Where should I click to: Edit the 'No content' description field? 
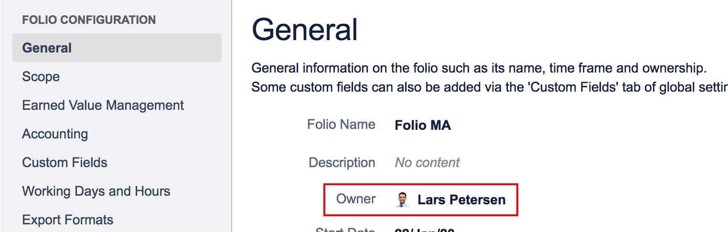(x=427, y=163)
